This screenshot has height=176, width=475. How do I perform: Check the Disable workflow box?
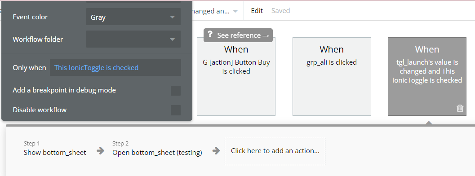pyautogui.click(x=176, y=110)
